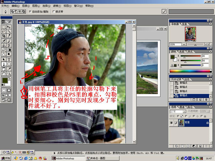The height and width of the screenshot is (161, 215).
Task: Select the Notes tool
Action: (4, 69)
